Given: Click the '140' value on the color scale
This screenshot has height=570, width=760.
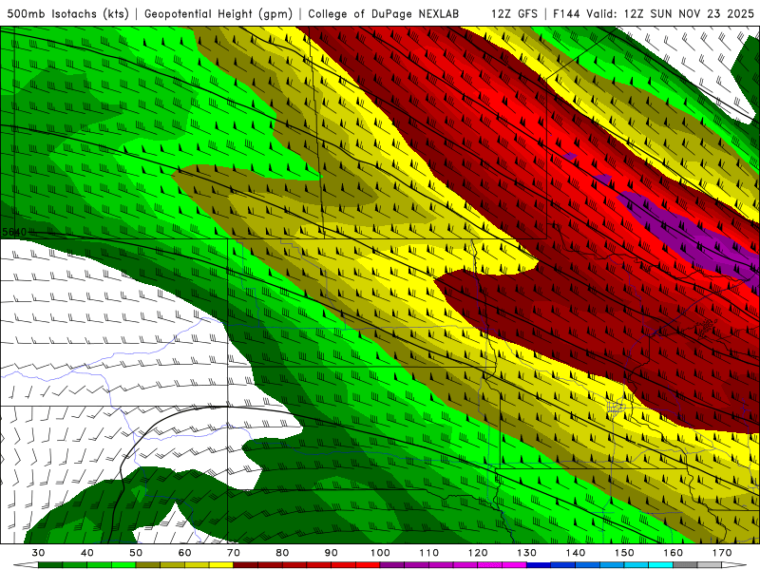Looking at the screenshot, I should (x=576, y=553).
